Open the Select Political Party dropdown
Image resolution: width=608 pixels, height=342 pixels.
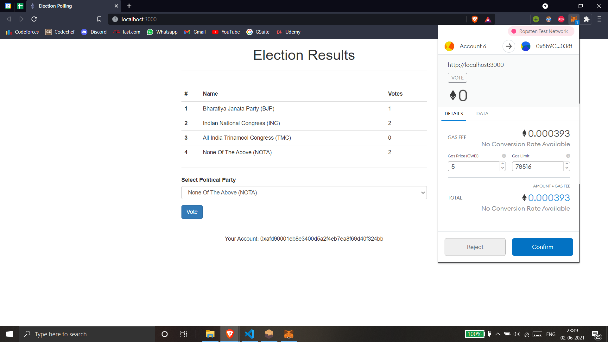point(304,192)
